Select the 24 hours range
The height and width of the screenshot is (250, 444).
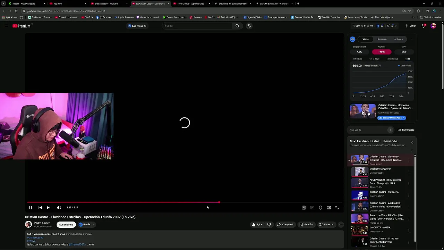pyautogui.click(x=358, y=59)
